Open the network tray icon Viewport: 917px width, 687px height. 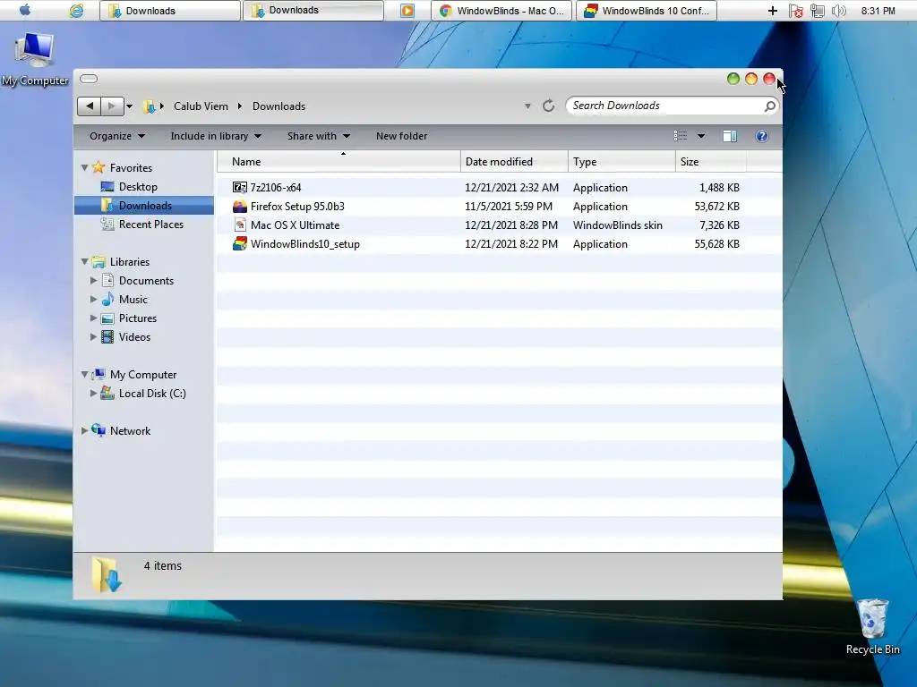pos(817,11)
